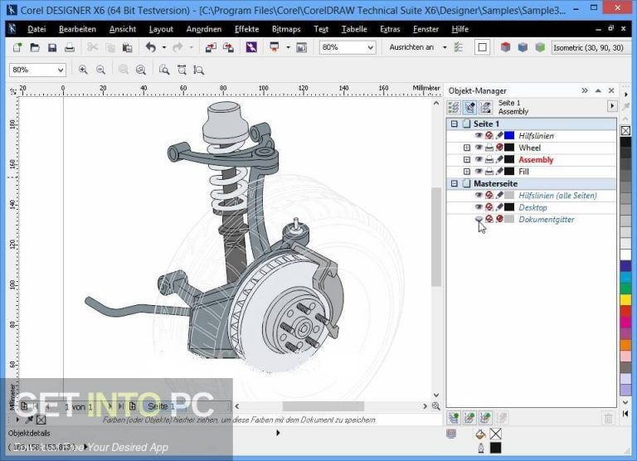Click the Zoom to page width icon
Image resolution: width=637 pixels, height=461 pixels.
(182, 70)
